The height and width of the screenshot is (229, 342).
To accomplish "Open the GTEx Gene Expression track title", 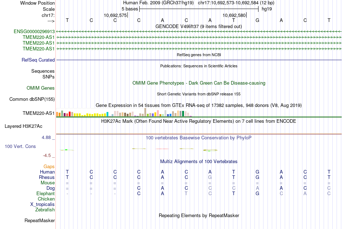I will (199, 105).
